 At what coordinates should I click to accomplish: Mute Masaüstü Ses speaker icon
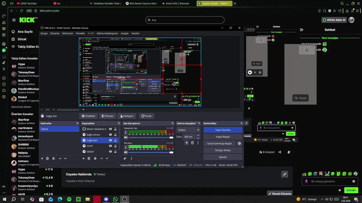pos(126,138)
